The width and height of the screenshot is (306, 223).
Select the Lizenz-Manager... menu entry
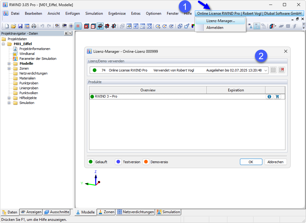tap(220, 21)
